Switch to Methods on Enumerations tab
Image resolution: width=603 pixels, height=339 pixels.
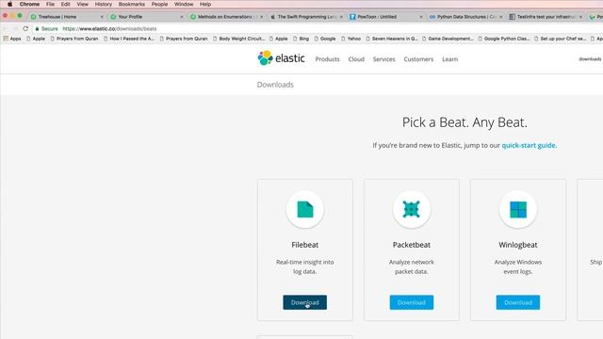point(225,17)
